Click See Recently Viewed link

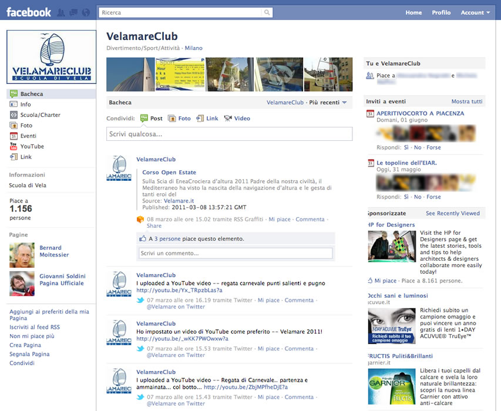pyautogui.click(x=452, y=213)
